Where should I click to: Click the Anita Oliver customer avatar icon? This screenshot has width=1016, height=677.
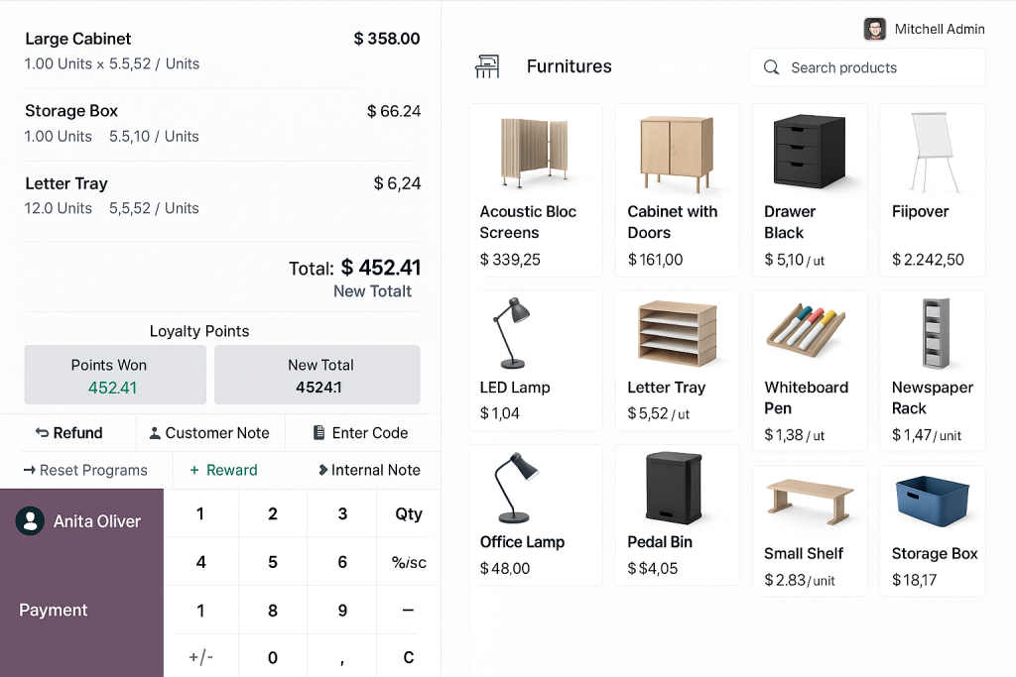tap(31, 521)
